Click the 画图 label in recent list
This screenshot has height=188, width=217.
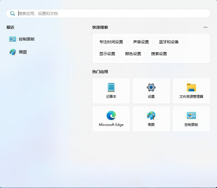tap(23, 52)
